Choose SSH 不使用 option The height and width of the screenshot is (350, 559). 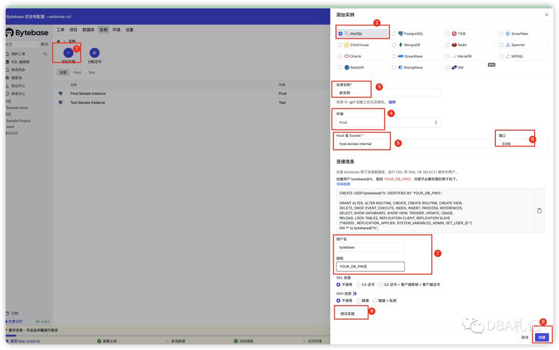coord(344,300)
